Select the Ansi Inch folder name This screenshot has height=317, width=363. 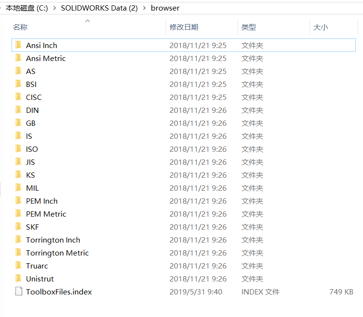(x=41, y=45)
